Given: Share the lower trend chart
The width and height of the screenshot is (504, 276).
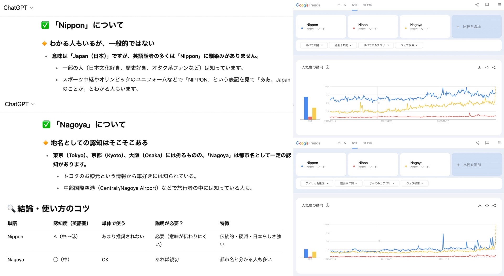Looking at the screenshot, I should click(494, 205).
